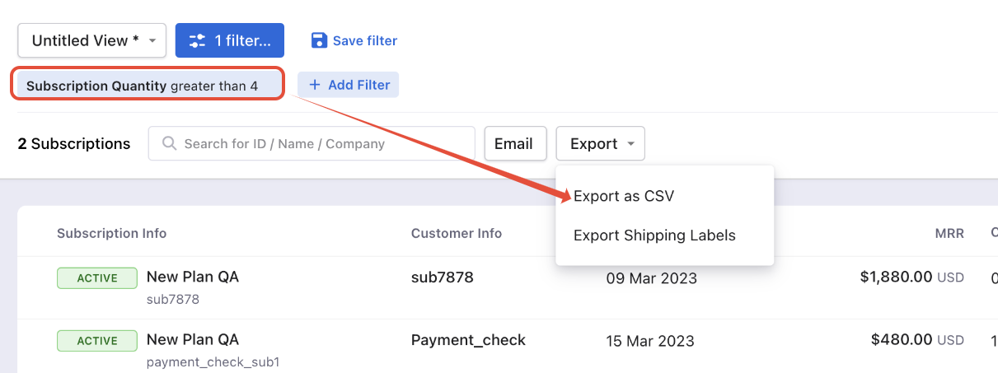
Task: Open customer Payment_check
Action: click(x=468, y=339)
